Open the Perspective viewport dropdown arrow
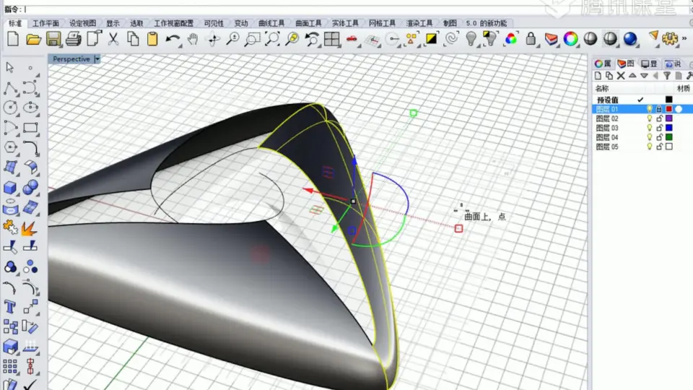693x390 pixels. tap(97, 58)
